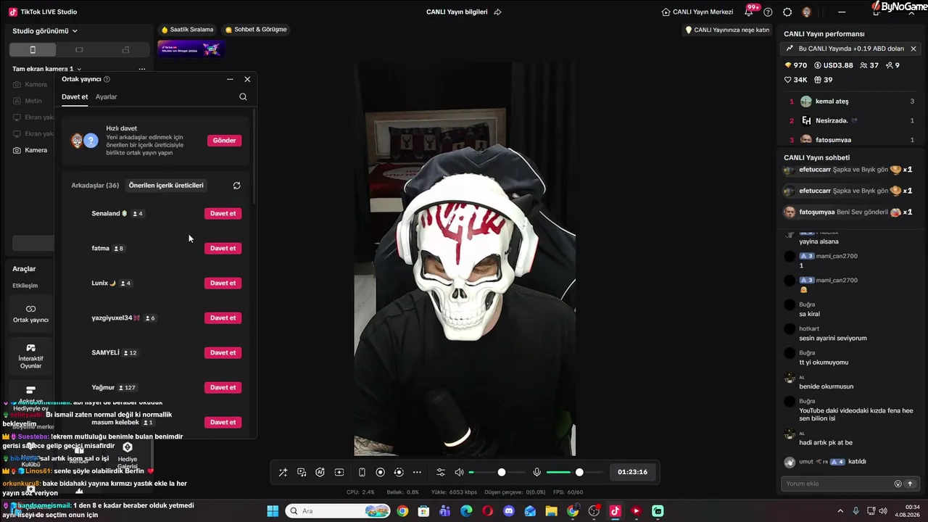
Task: Send a quick invite with Gönder
Action: pyautogui.click(x=224, y=141)
